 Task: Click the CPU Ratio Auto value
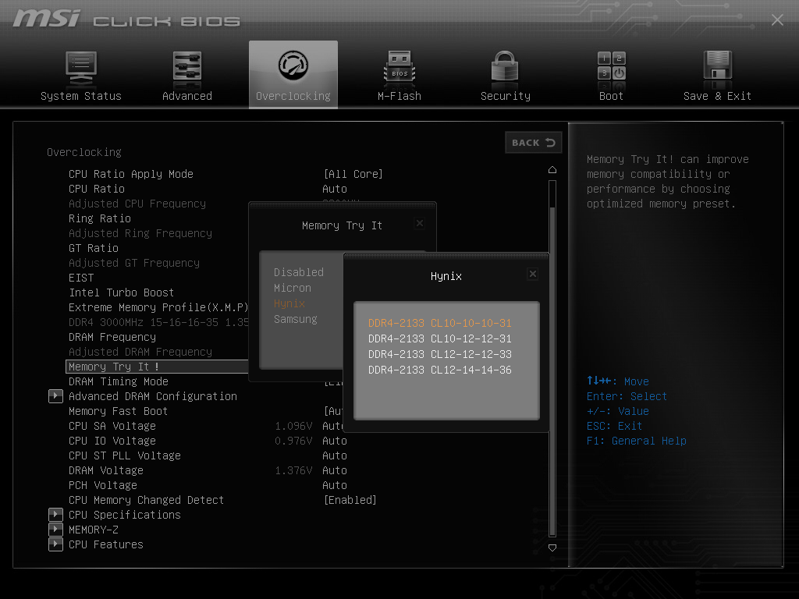coord(335,189)
